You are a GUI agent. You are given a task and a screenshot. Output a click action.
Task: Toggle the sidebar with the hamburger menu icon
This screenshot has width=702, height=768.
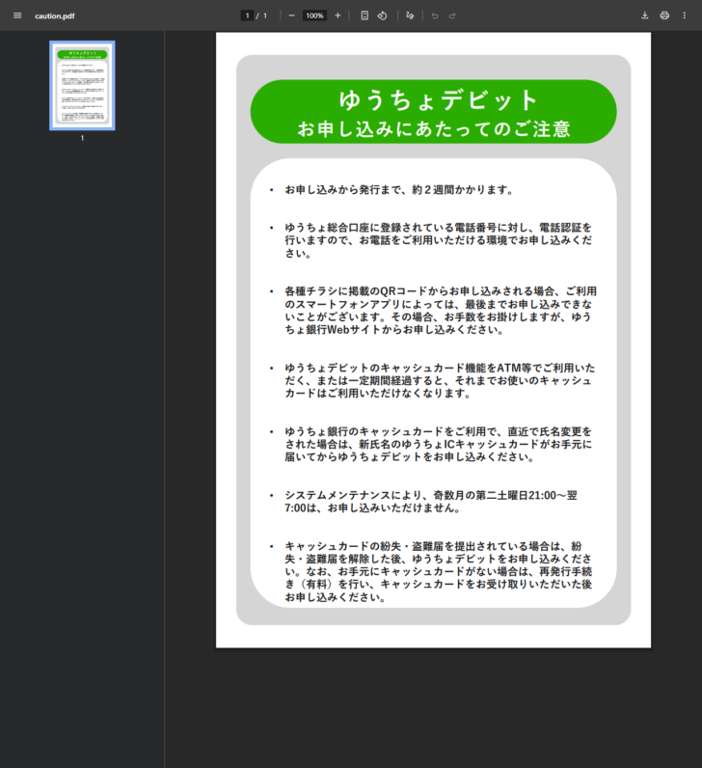(17, 15)
